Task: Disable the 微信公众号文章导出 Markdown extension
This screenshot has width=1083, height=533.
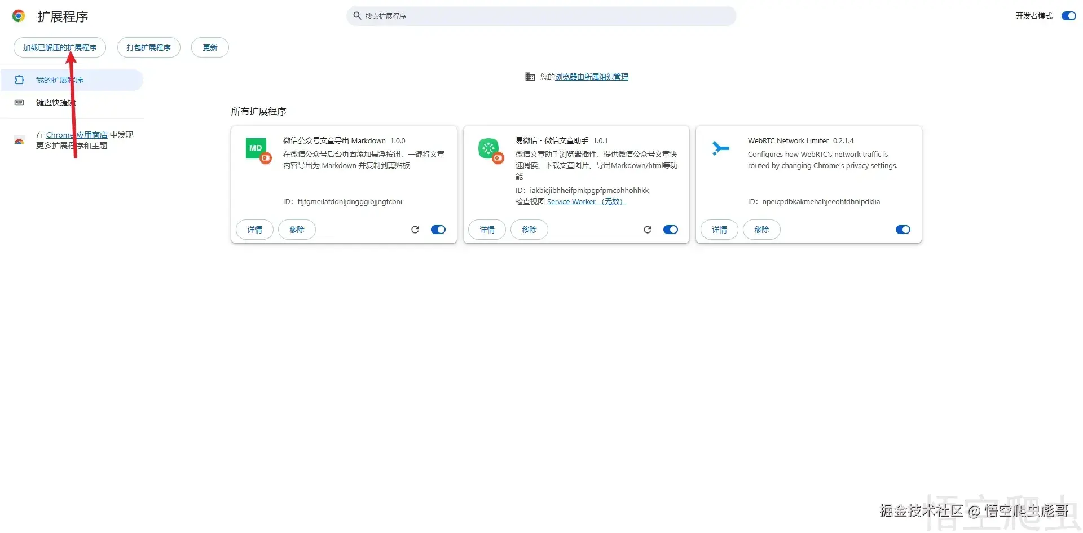Action: tap(438, 230)
